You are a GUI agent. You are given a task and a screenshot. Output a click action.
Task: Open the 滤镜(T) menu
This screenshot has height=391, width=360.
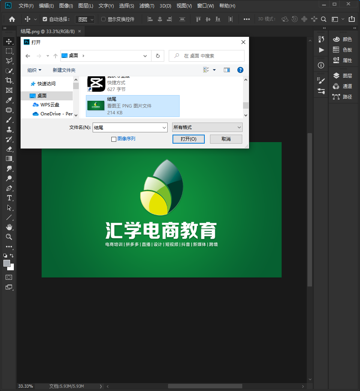pos(147,6)
